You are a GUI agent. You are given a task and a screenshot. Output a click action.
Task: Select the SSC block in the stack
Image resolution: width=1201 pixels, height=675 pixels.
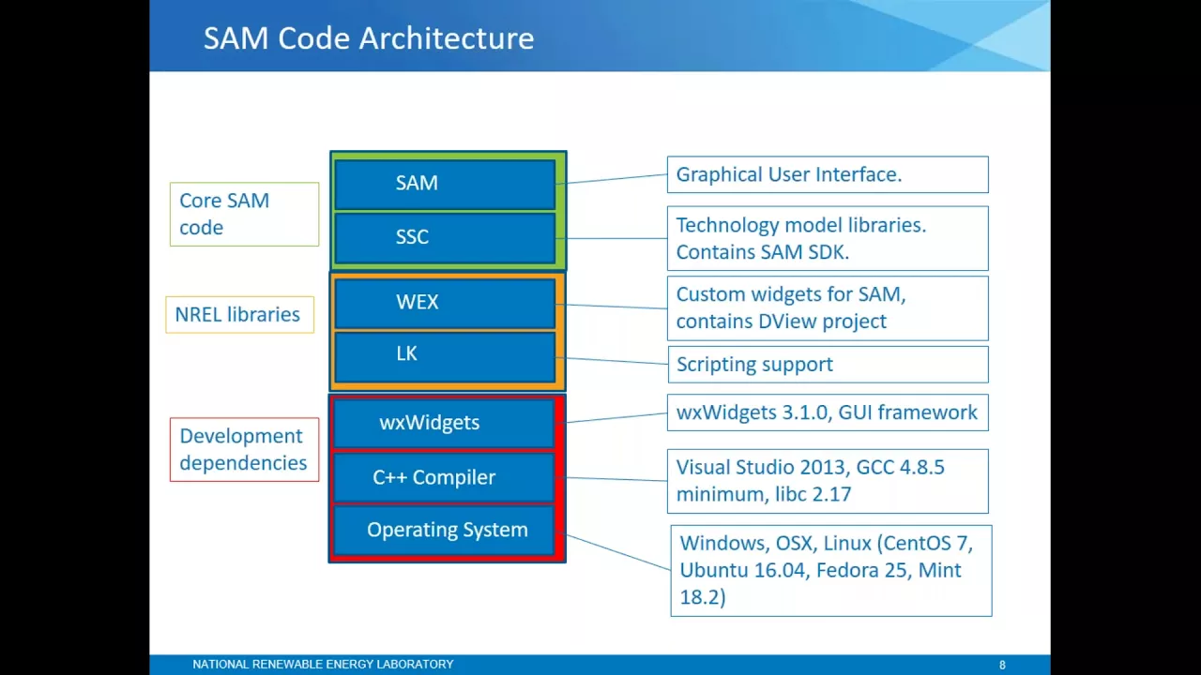[445, 238]
